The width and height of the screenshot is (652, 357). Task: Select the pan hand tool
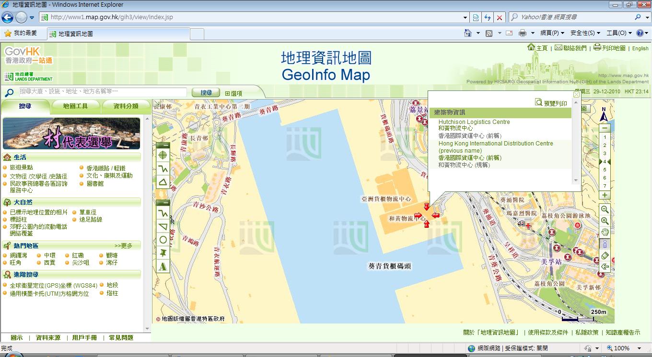coord(605,233)
